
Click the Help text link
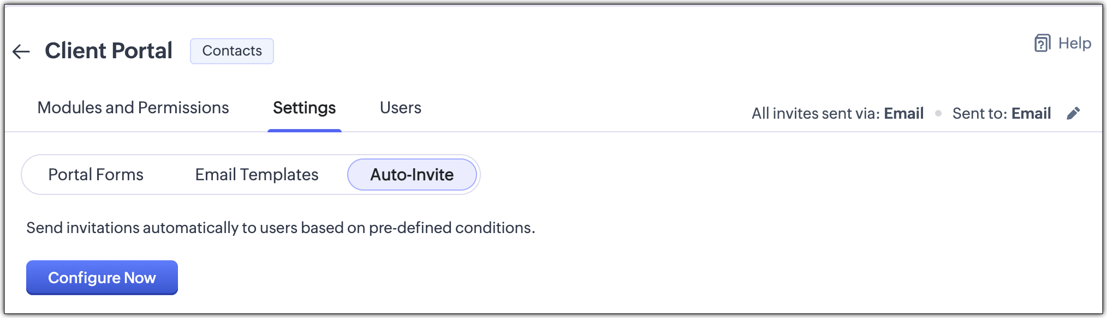(1074, 43)
